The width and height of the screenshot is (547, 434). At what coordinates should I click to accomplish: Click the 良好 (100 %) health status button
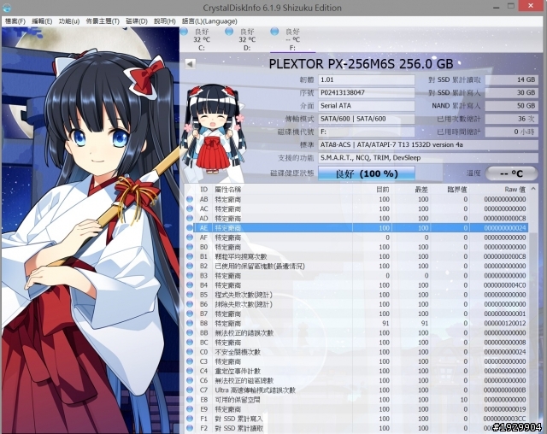(x=367, y=173)
